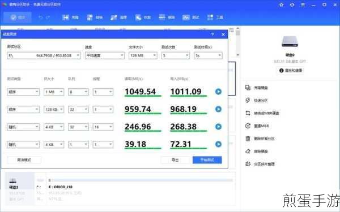Screen dimensions: 340x212
Task: Click the star favorite icon in title bar
Action: 281,5
